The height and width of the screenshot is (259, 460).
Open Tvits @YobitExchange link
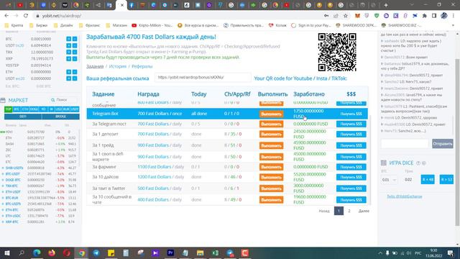(x=404, y=196)
